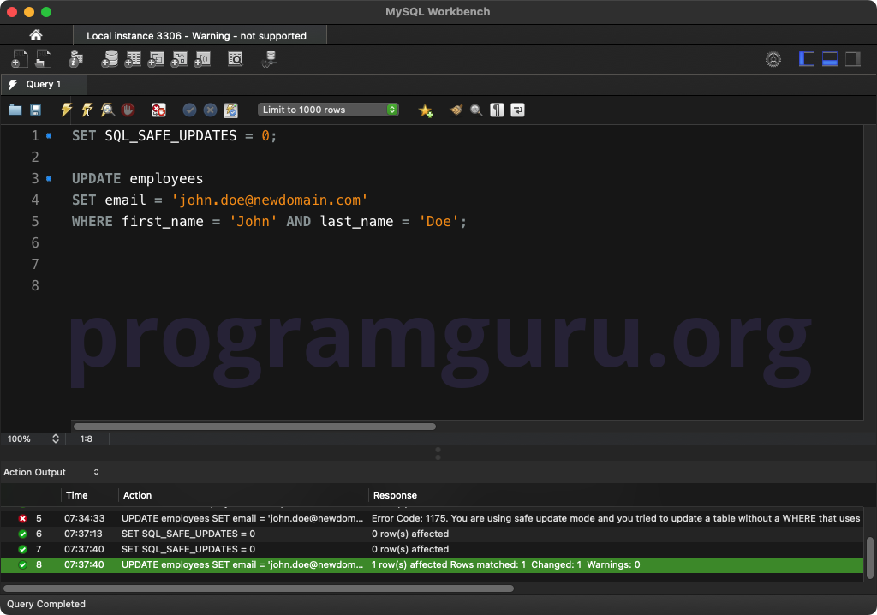Toggle the left sidebar panel visibility
The width and height of the screenshot is (877, 615).
(807, 59)
